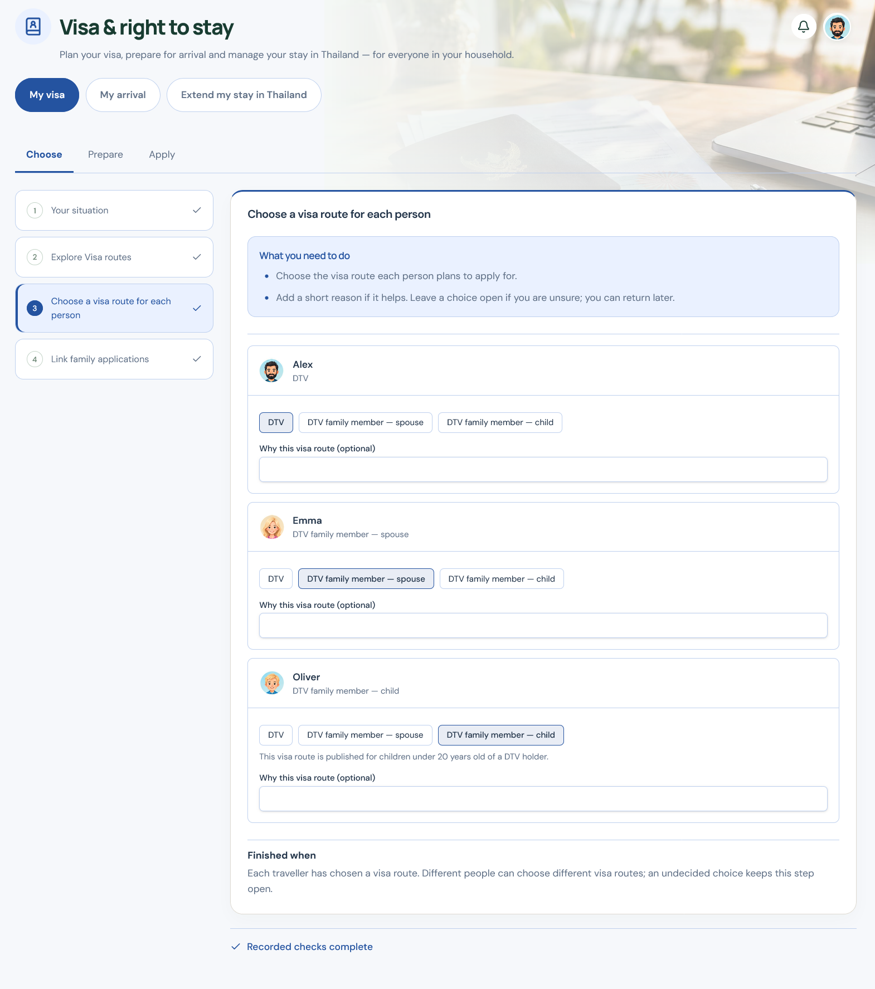The image size is (875, 989).
Task: Click the visa passport logo icon
Action: point(33,27)
